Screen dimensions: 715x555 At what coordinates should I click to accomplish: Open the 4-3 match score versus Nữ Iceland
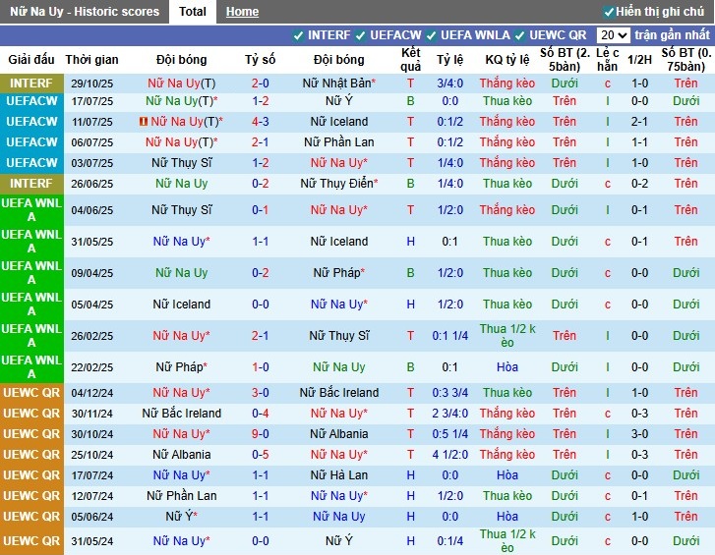click(x=261, y=122)
